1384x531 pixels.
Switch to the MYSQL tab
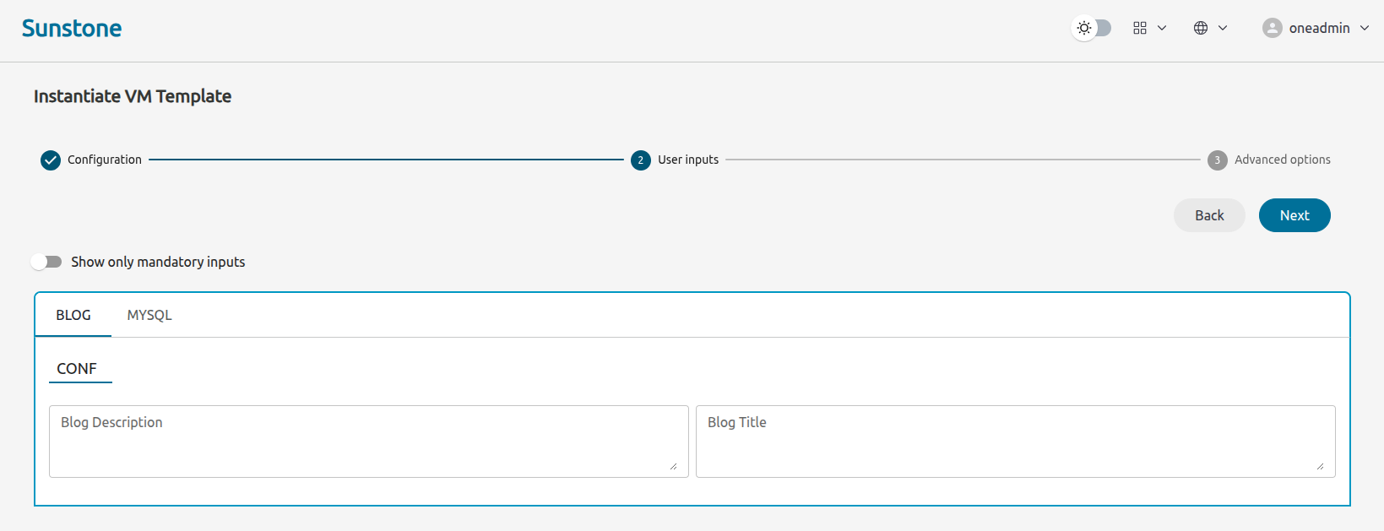click(149, 315)
